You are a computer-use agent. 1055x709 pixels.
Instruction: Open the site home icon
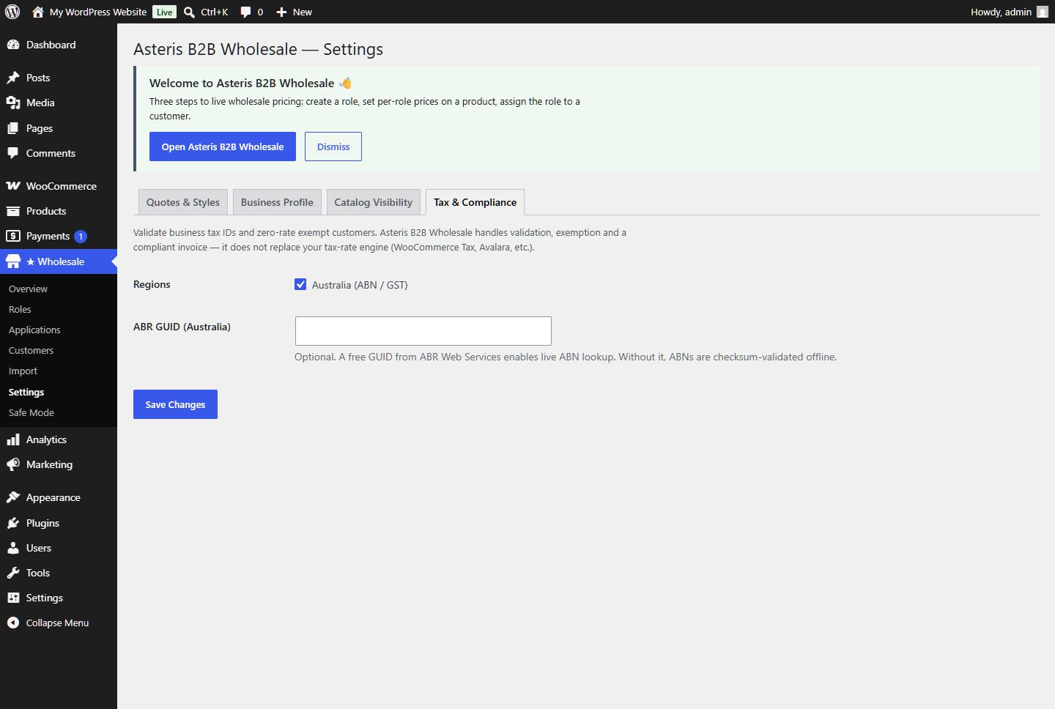(38, 12)
